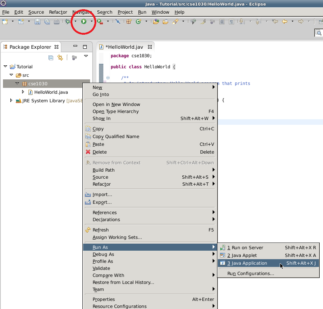
Task: Click the New wizard toolbar icon
Action: tap(5, 21)
